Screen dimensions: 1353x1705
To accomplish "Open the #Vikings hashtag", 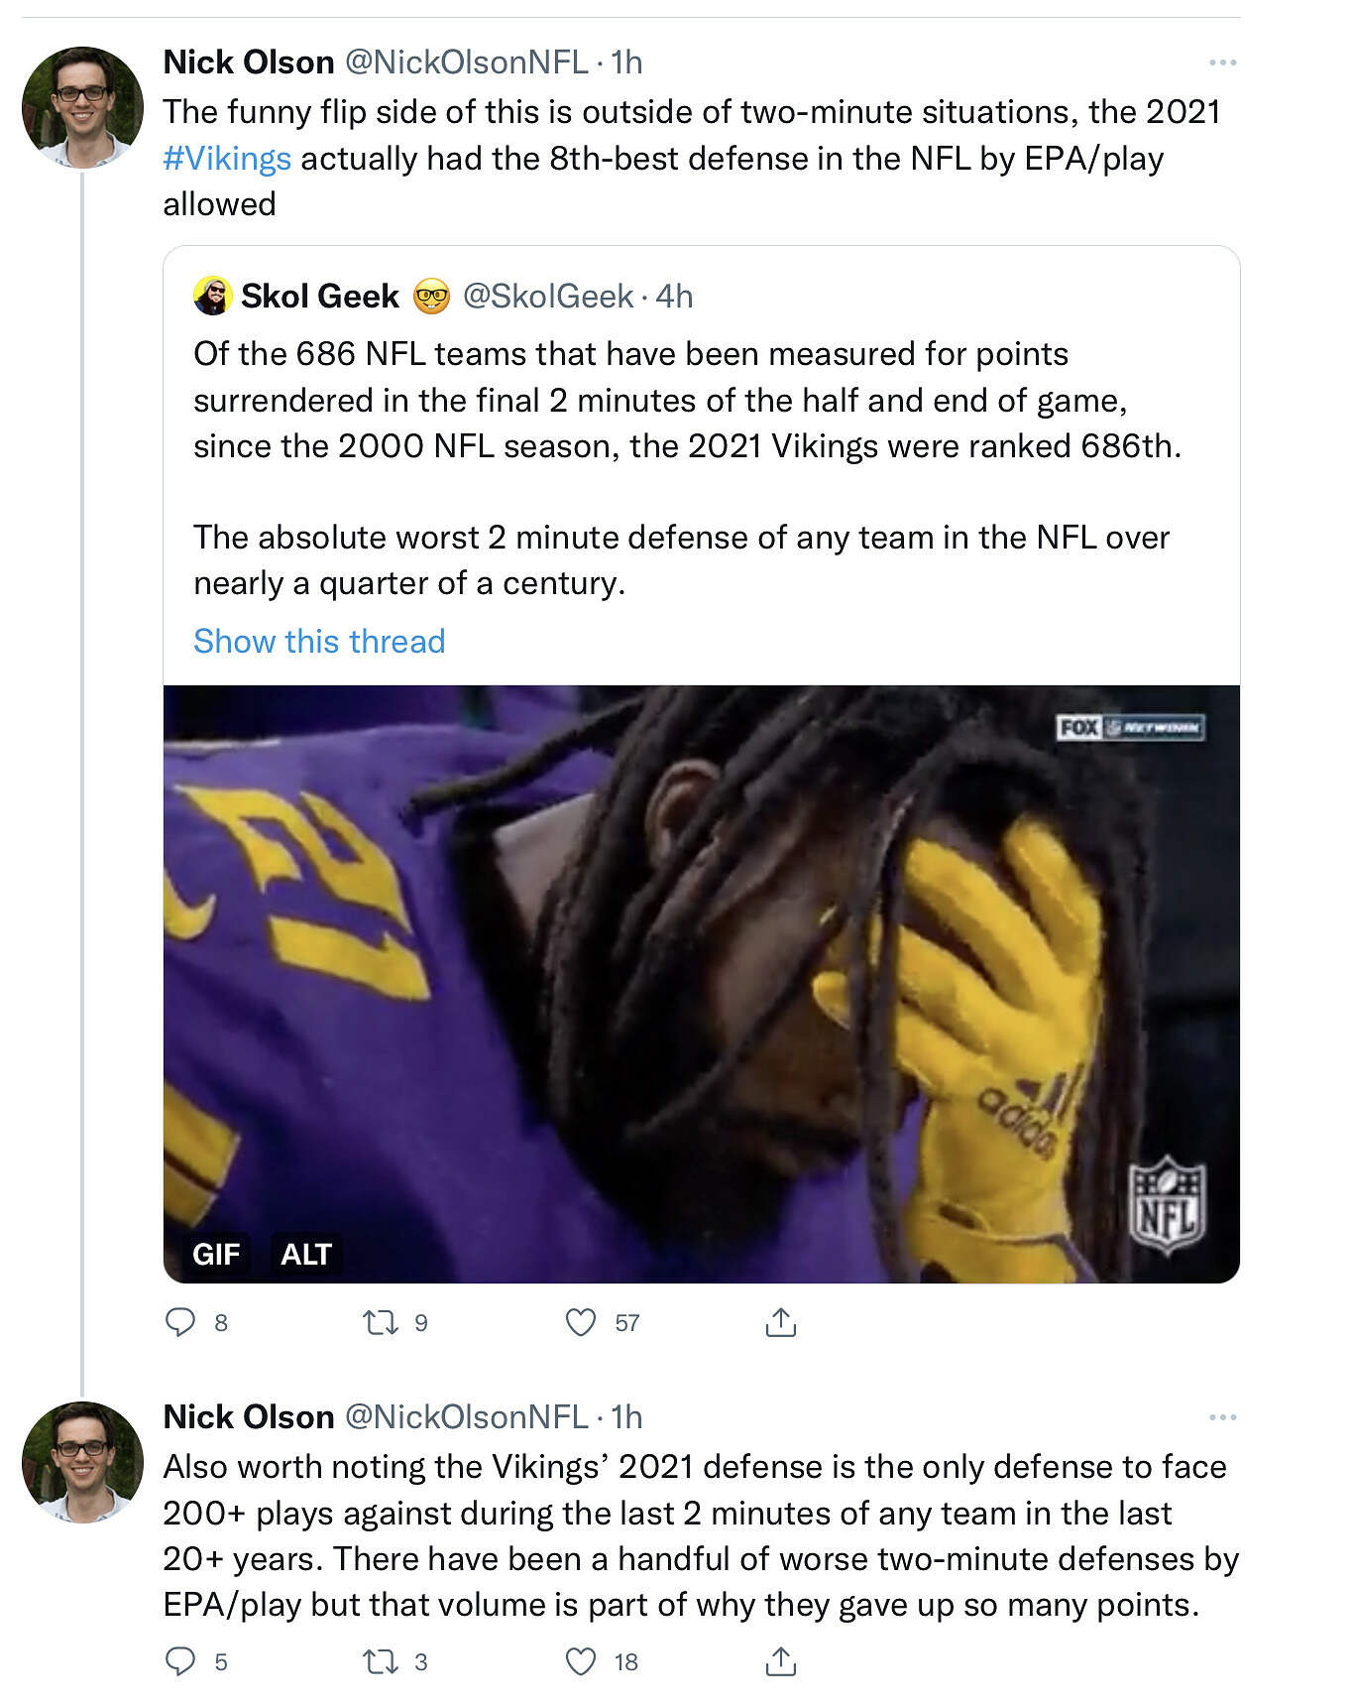I will point(227,159).
